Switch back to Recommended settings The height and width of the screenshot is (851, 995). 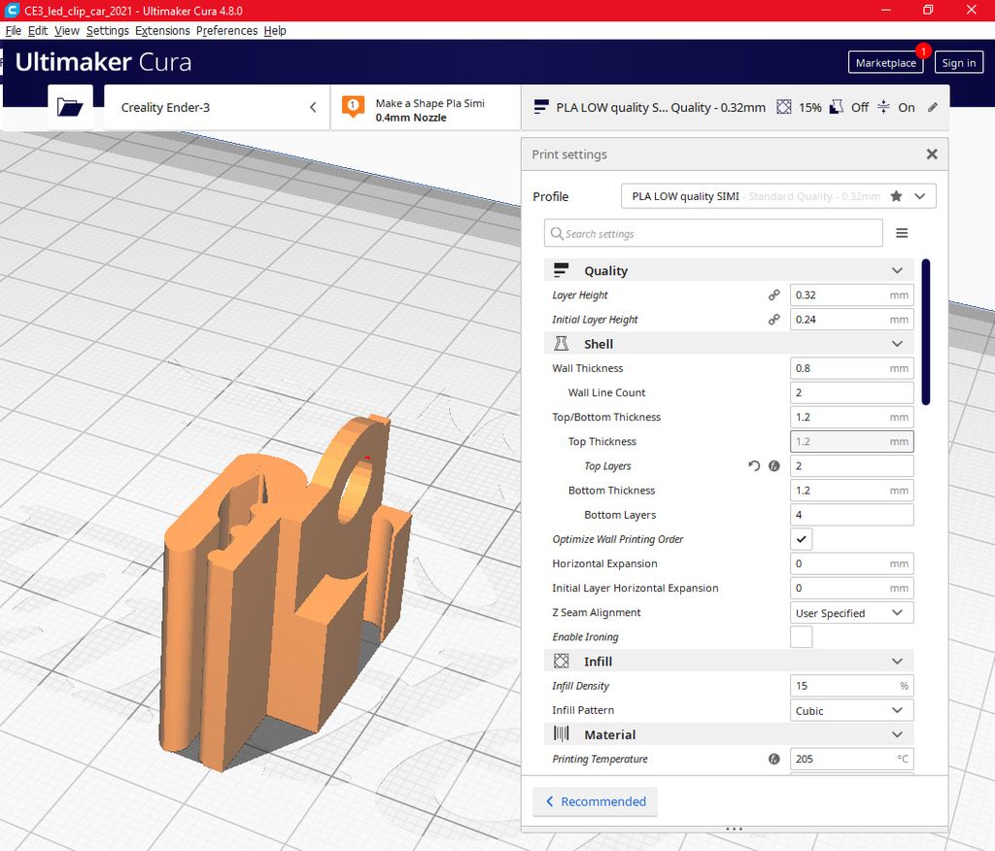tap(595, 801)
